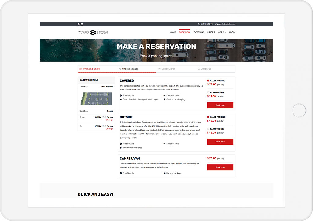Click the site logo chevron emblem
This screenshot has height=221, width=313.
(x=93, y=32)
